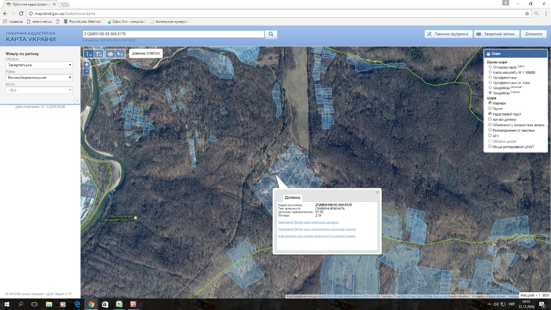Click the print map icon
The width and height of the screenshot is (551, 310).
pos(110,54)
